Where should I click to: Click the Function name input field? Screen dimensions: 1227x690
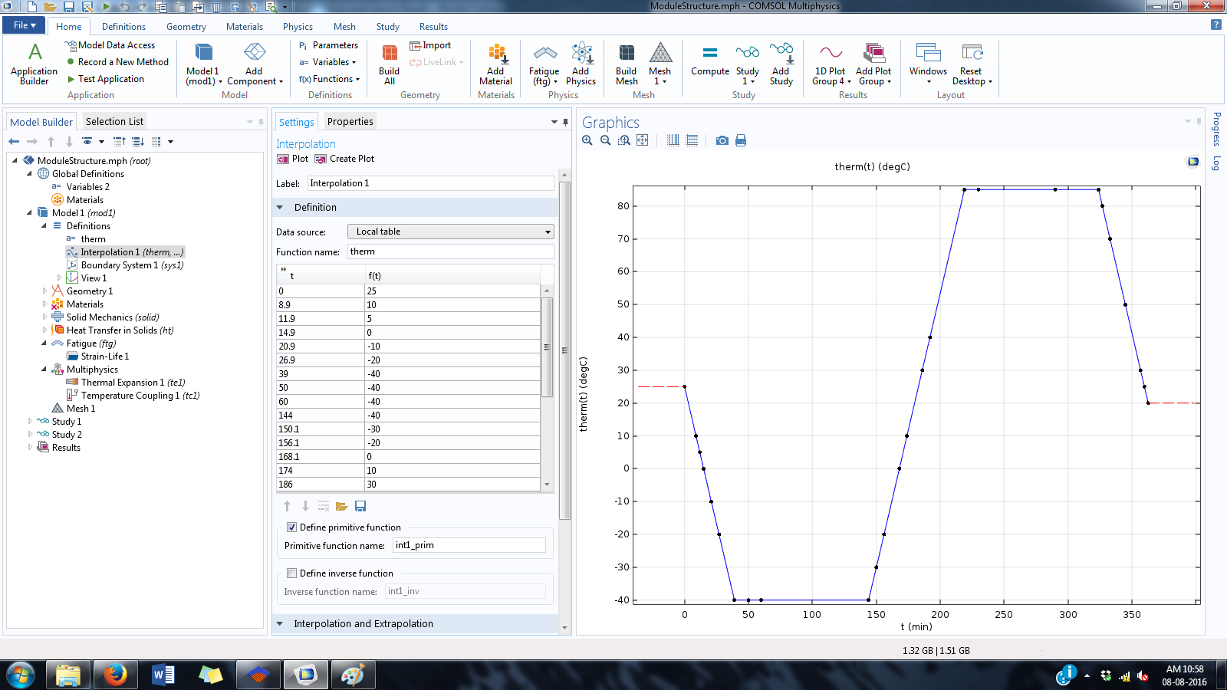[450, 252]
